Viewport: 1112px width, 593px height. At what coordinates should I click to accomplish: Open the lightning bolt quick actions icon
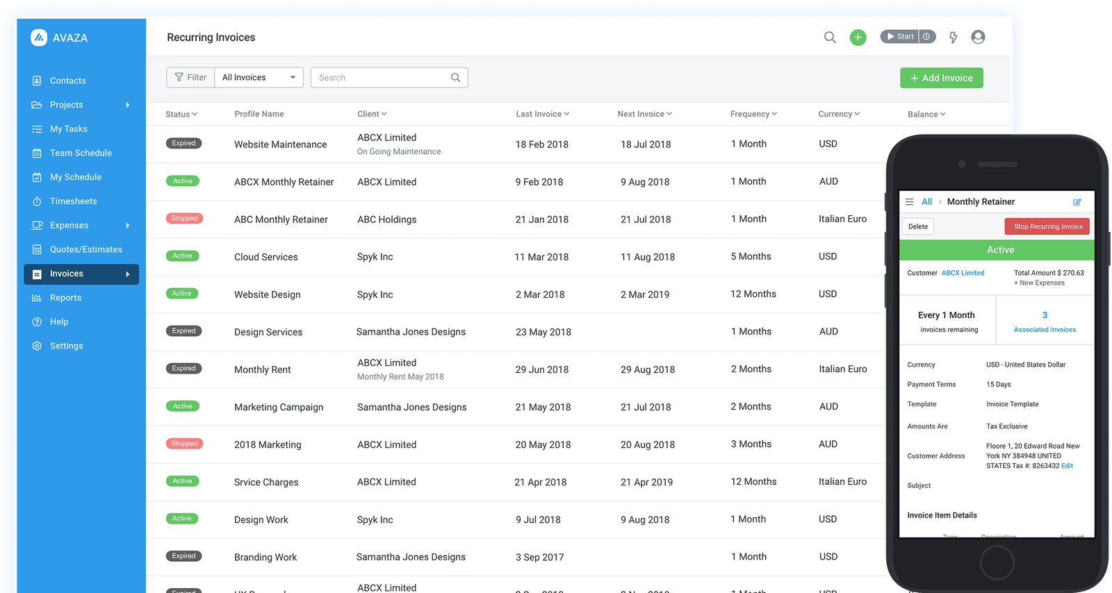954,37
